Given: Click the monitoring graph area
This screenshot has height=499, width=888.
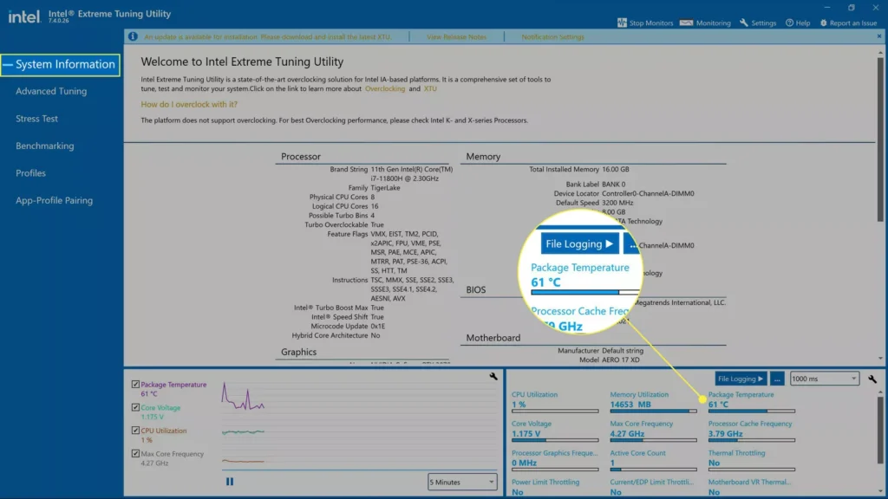Looking at the screenshot, I should tap(359, 424).
